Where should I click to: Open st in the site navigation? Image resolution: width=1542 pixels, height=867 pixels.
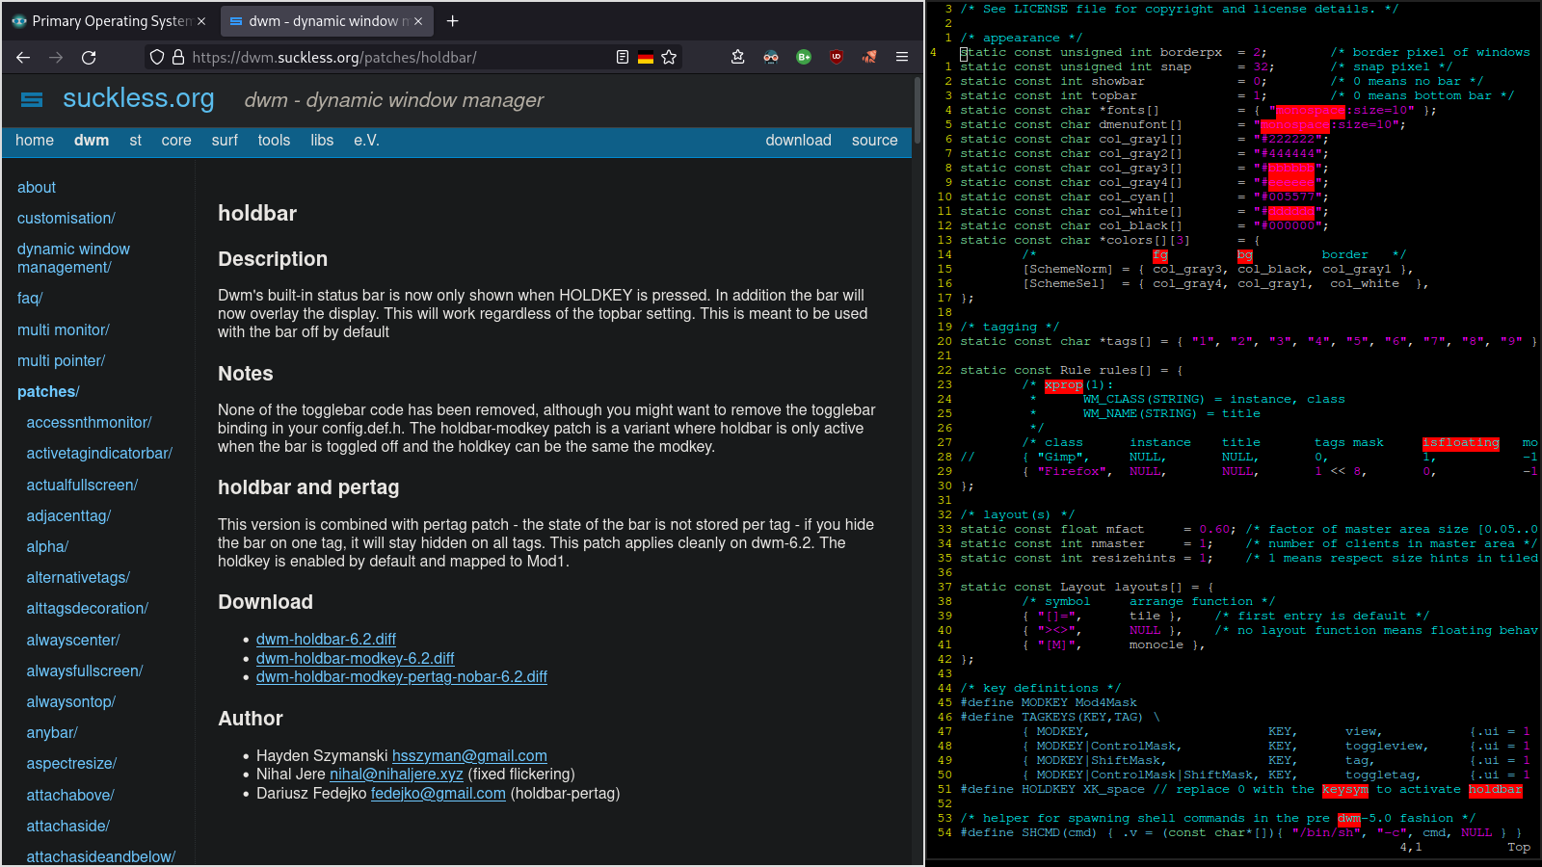coord(135,141)
